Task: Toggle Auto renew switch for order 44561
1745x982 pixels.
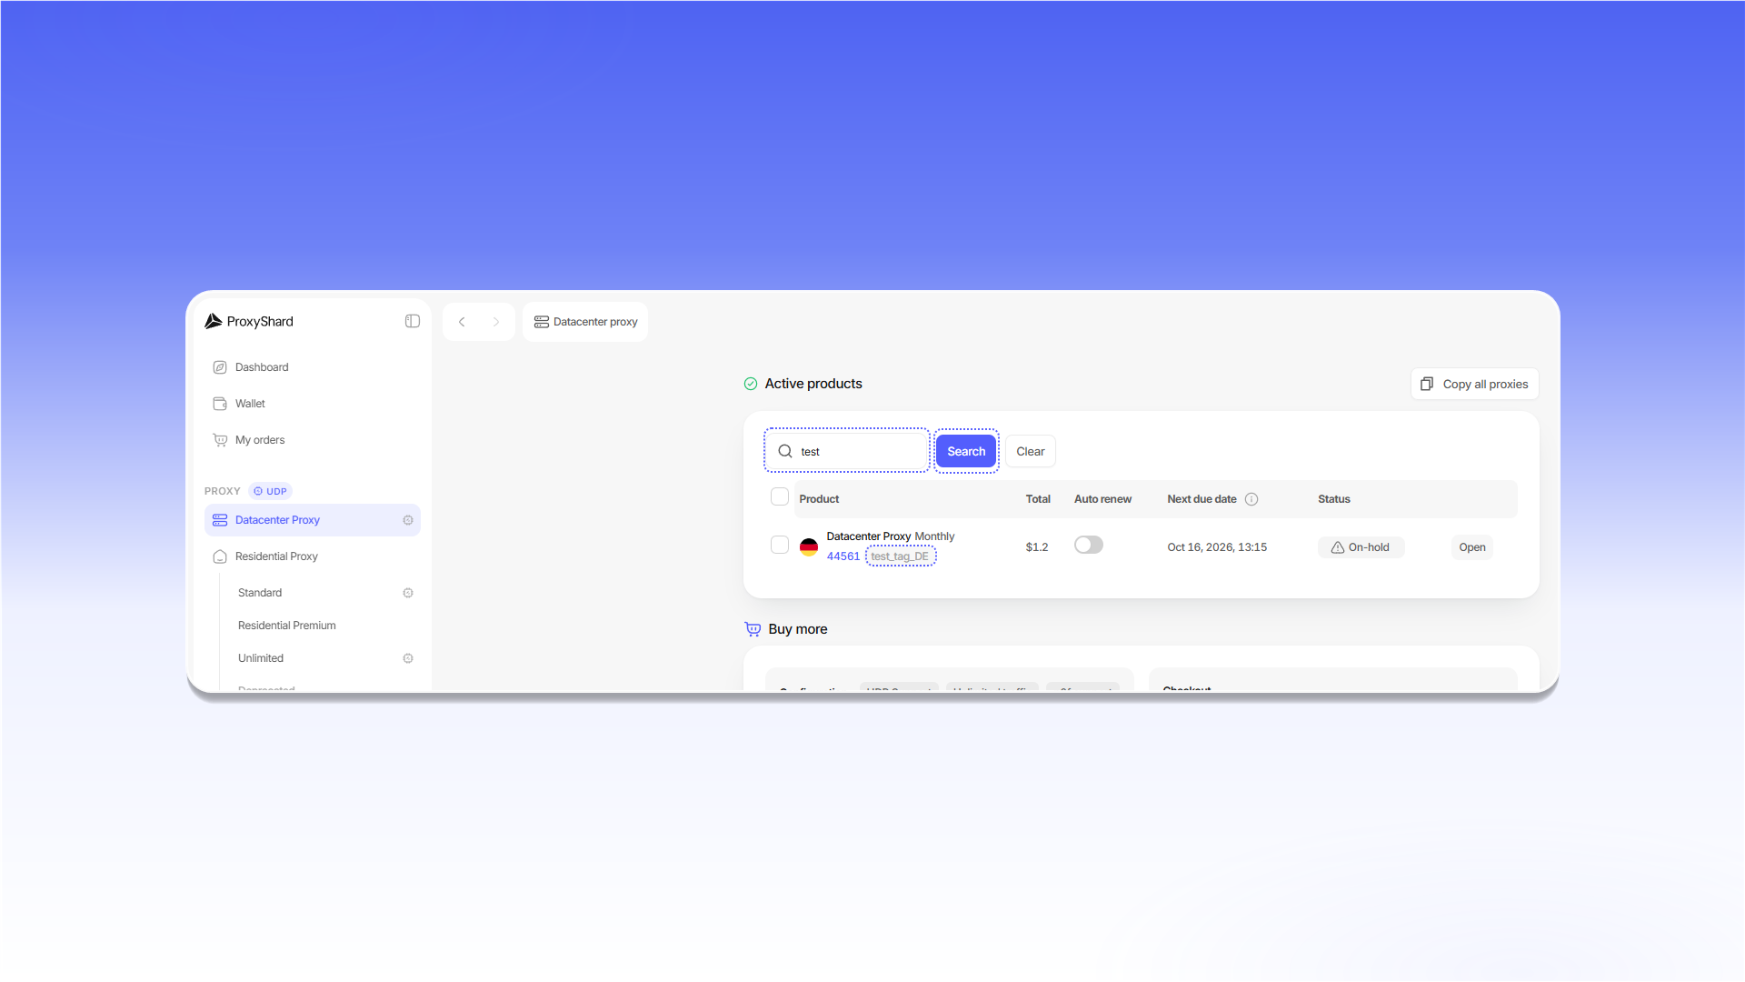Action: (x=1089, y=545)
